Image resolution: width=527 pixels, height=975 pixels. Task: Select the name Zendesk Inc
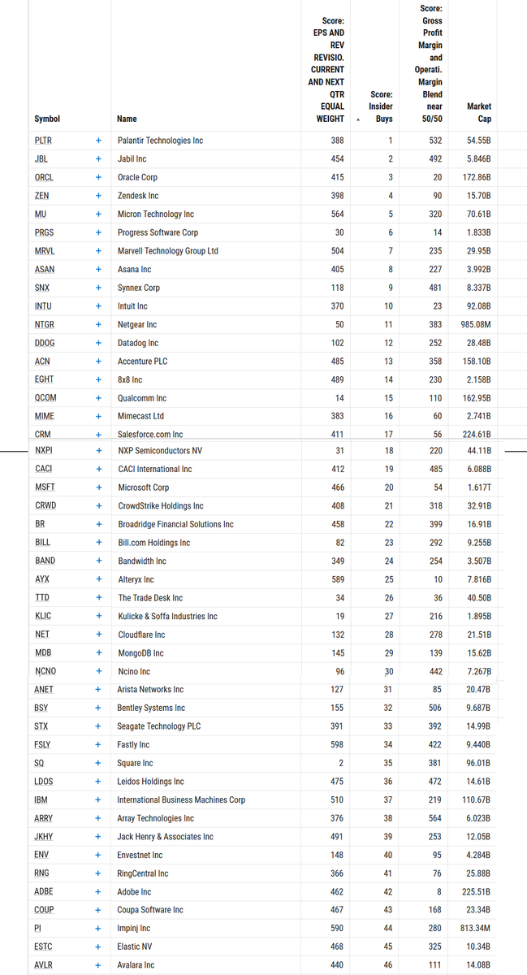tap(138, 196)
